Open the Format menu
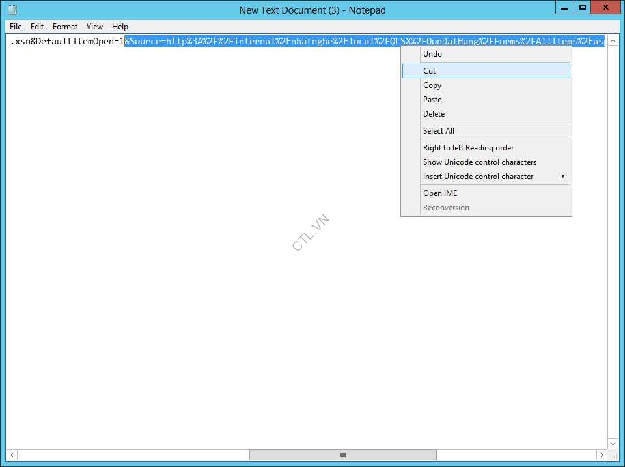This screenshot has width=625, height=467. pos(65,27)
